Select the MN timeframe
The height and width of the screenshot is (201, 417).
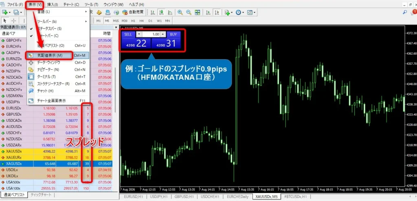point(167,21)
